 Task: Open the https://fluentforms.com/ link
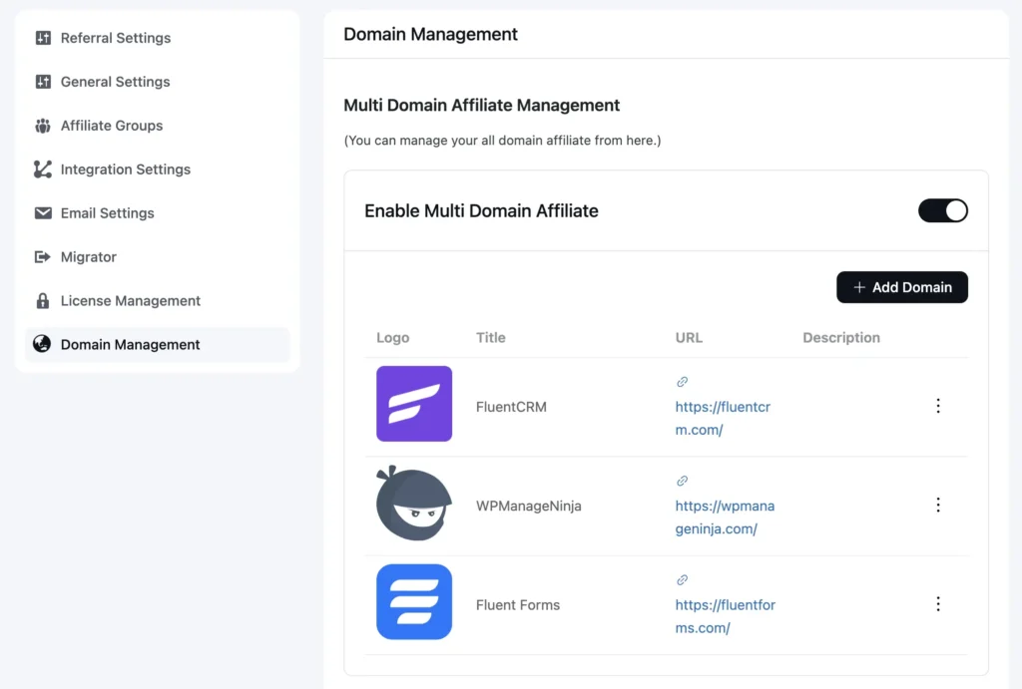coord(726,616)
